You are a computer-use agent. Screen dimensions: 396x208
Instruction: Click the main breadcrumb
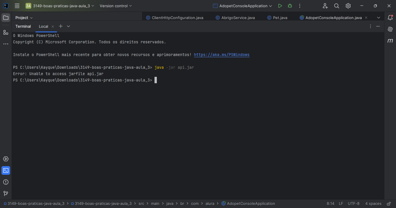click(x=155, y=203)
